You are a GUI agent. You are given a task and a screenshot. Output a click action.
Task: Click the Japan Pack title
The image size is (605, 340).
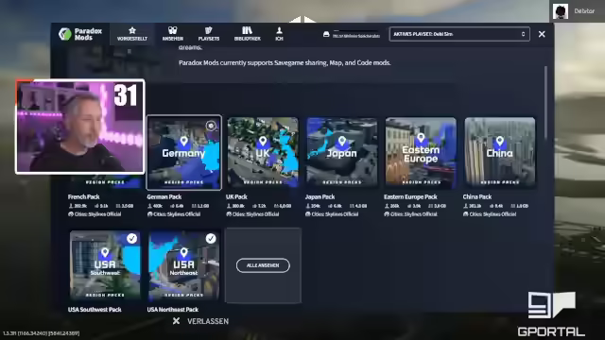[320, 196]
